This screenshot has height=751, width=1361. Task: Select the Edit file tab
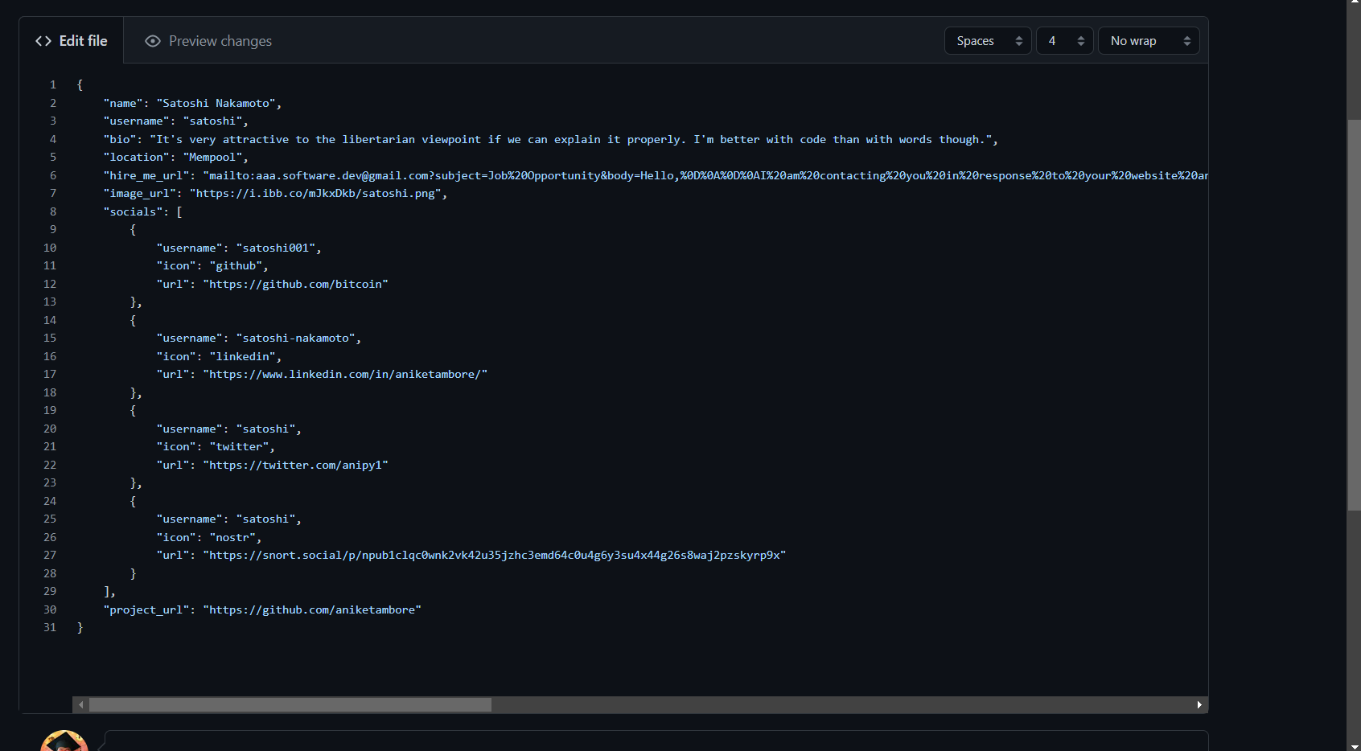72,41
